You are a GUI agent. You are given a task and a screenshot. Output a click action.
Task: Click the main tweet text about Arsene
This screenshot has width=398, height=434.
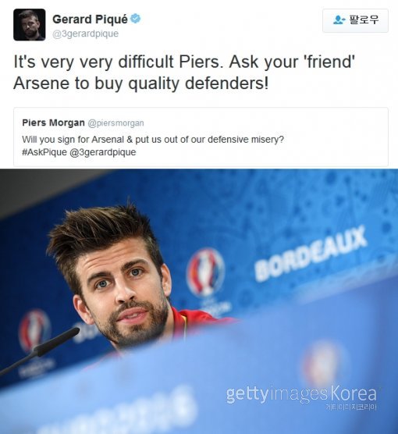(x=184, y=73)
